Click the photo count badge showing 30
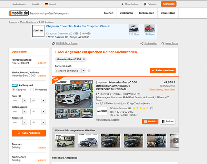 (88, 82)
